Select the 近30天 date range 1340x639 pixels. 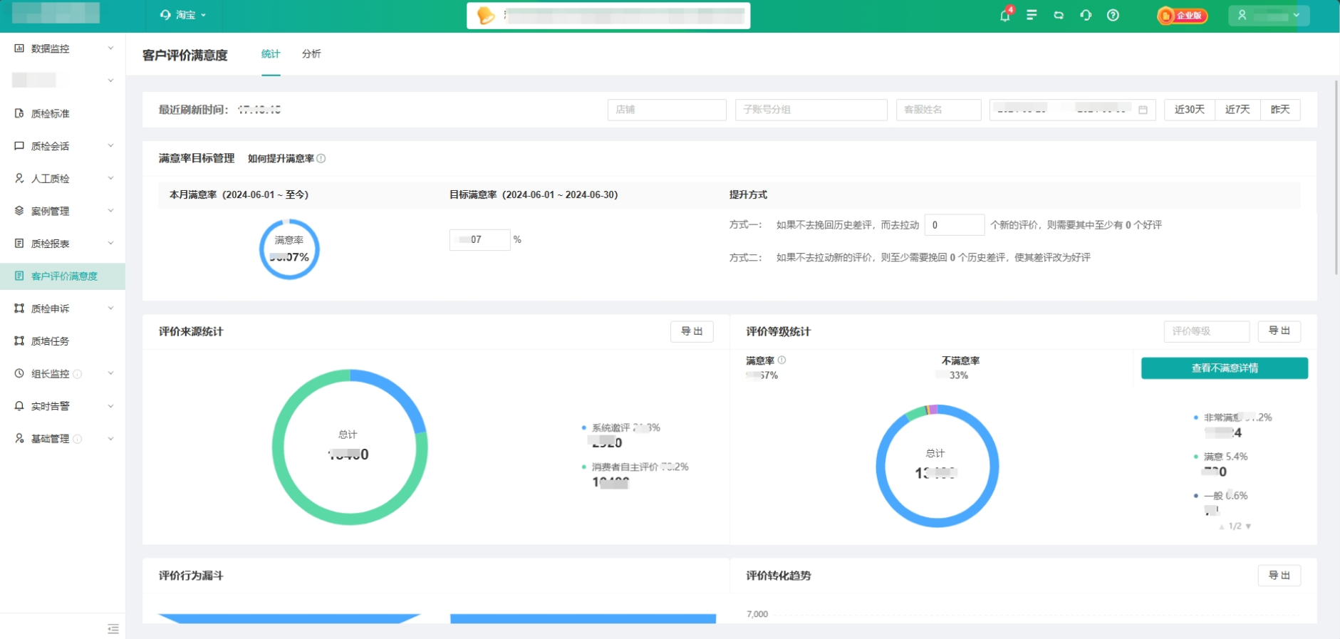pos(1190,110)
